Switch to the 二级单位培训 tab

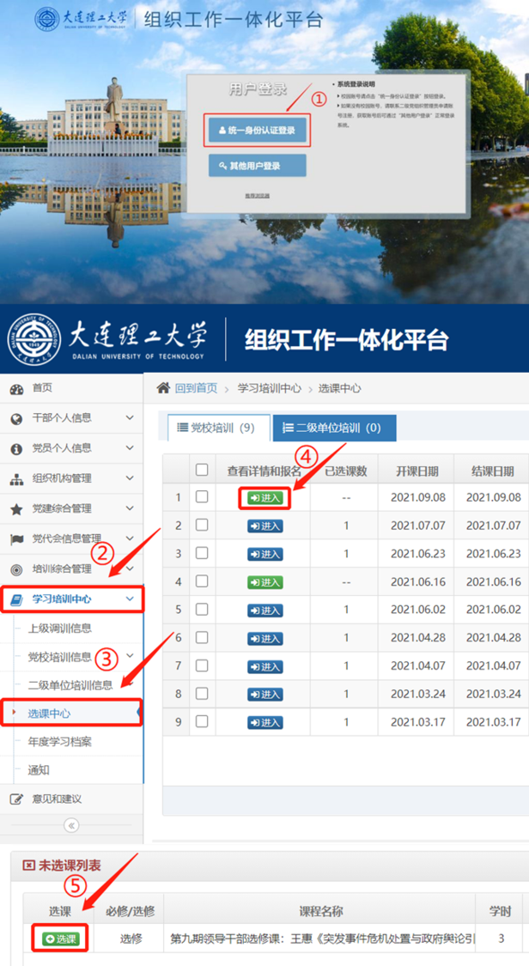pos(333,428)
